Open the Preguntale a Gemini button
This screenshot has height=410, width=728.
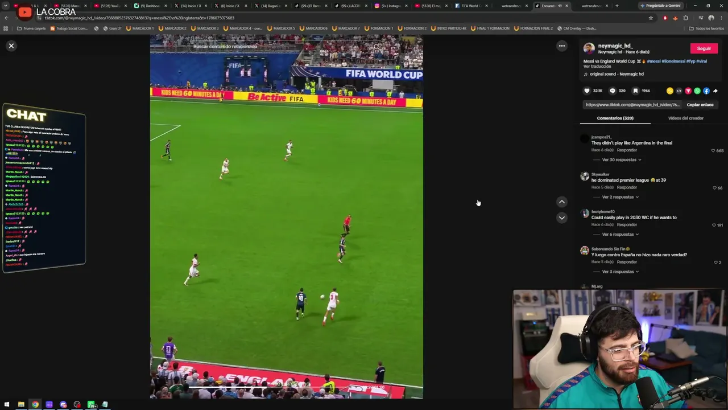(x=660, y=6)
